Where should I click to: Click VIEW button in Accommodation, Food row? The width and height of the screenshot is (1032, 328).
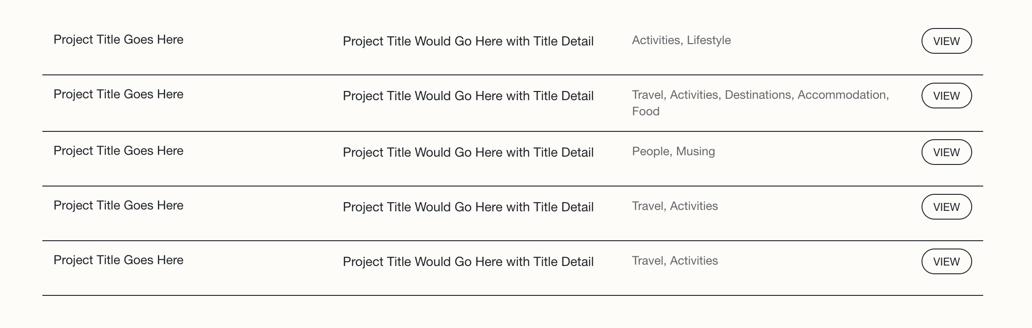coord(946,96)
